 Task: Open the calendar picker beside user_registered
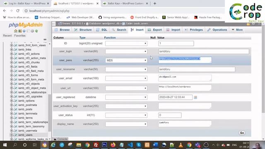pos(195,97)
